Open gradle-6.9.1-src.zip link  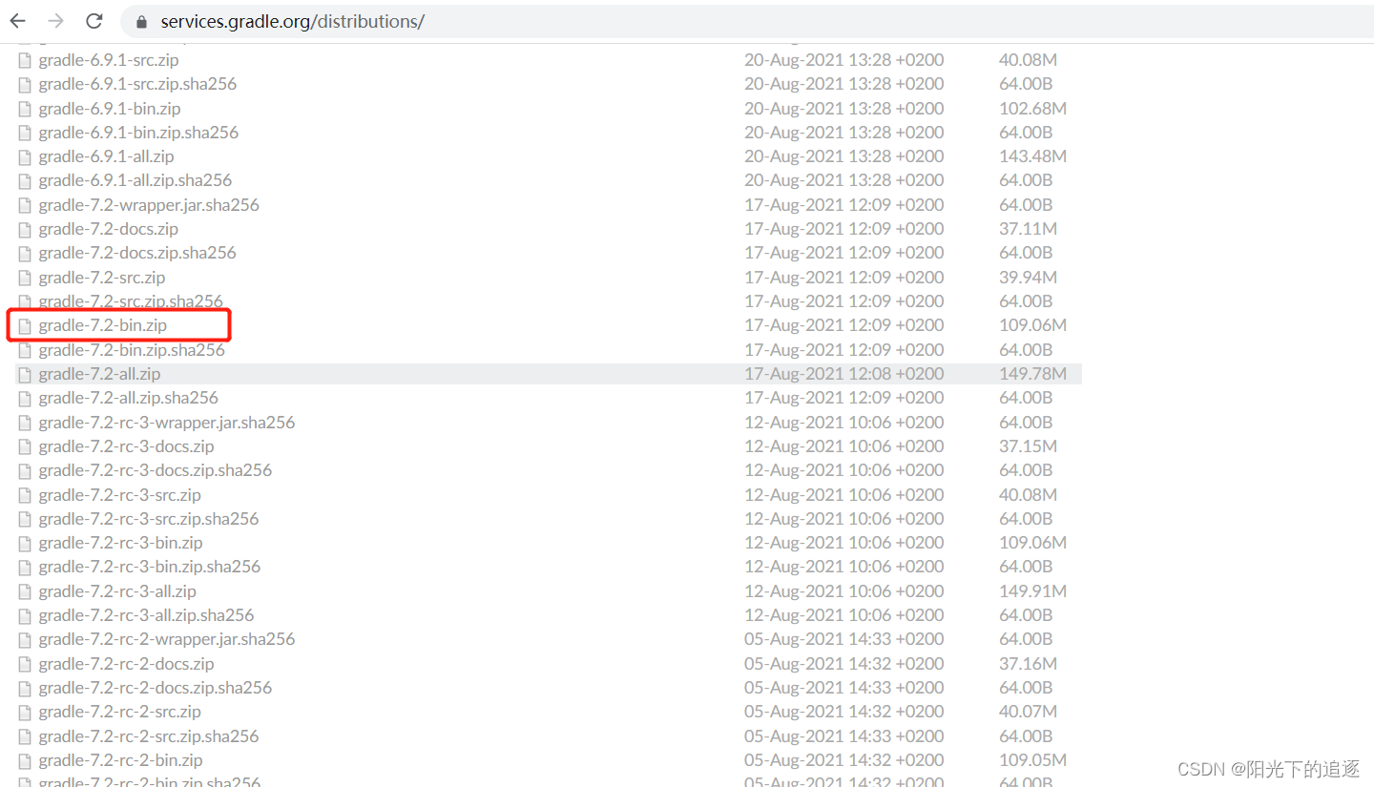(110, 59)
